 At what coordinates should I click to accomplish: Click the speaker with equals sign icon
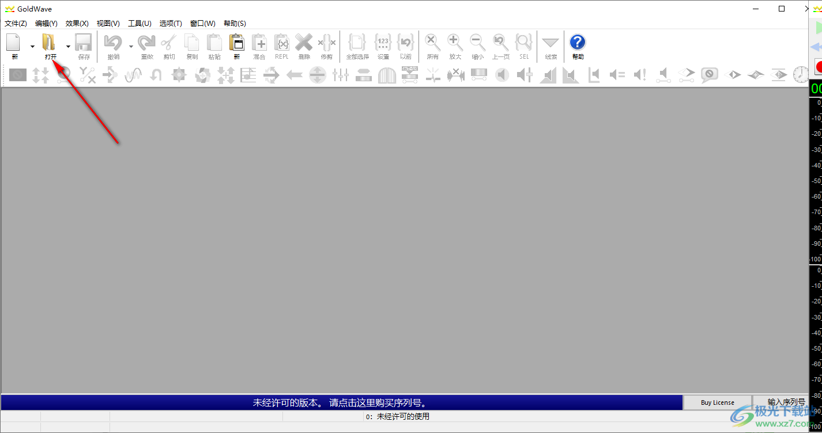(617, 75)
